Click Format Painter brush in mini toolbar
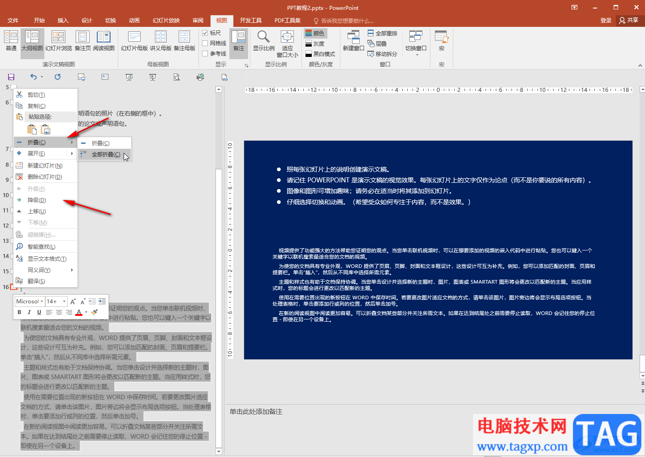 94,312
